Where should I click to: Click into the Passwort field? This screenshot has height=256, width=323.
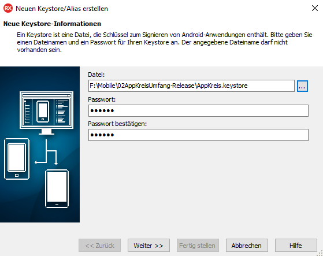(x=198, y=110)
